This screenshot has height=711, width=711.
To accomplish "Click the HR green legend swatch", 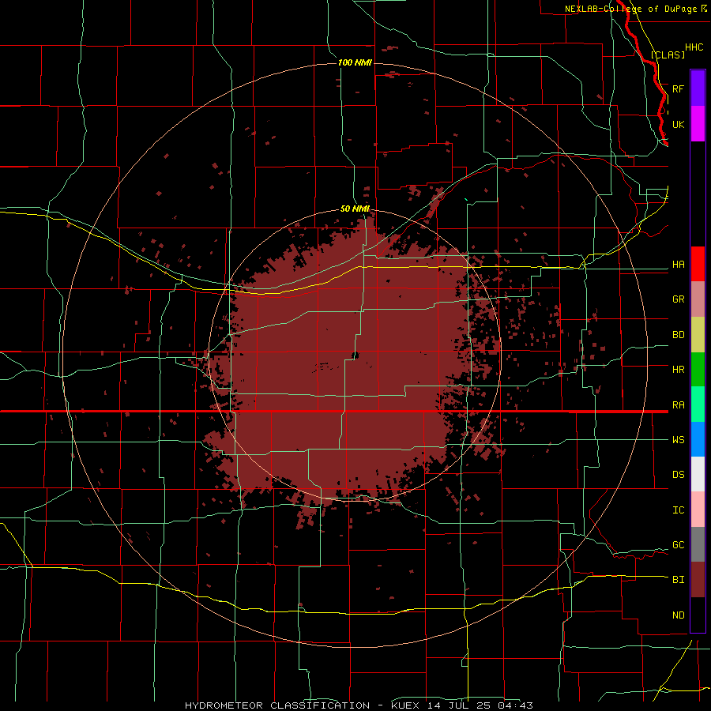I will pos(698,369).
